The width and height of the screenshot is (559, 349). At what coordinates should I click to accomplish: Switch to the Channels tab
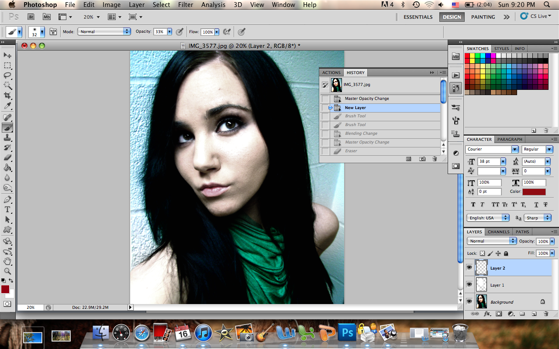point(498,232)
